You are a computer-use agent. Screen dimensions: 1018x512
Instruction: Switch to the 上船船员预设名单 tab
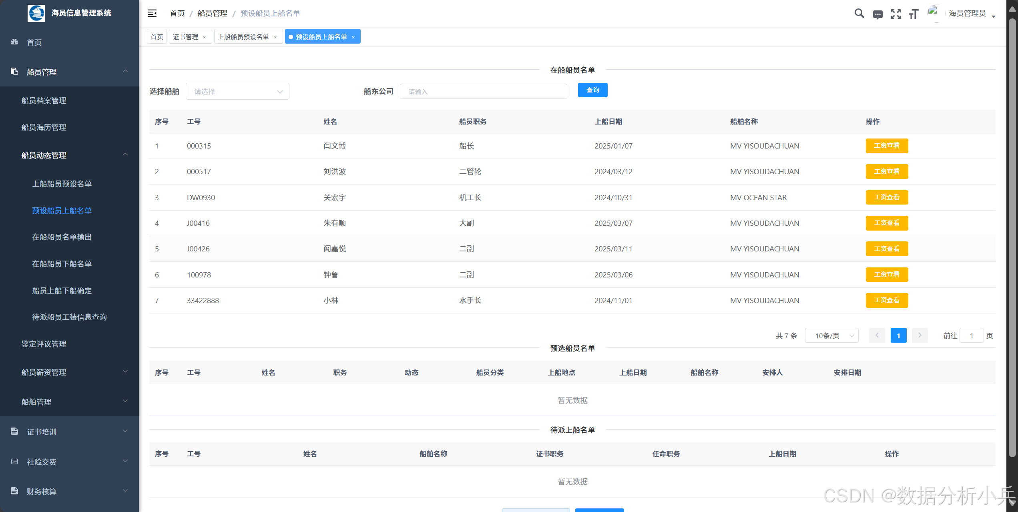coord(243,37)
